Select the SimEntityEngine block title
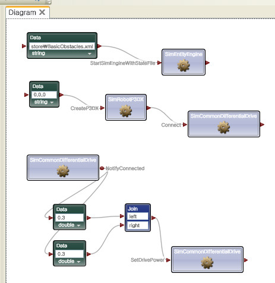The image size is (275, 283). 184,54
